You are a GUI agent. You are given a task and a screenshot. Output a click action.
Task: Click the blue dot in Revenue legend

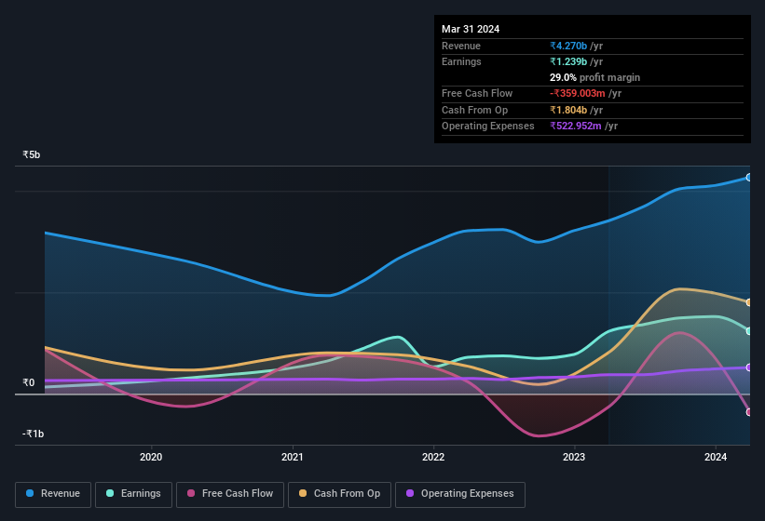point(31,494)
